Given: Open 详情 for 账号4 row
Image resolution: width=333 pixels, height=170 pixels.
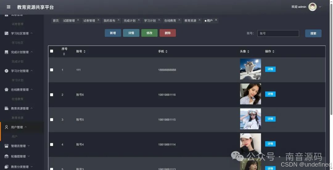Looking at the screenshot, I should click(270, 144).
